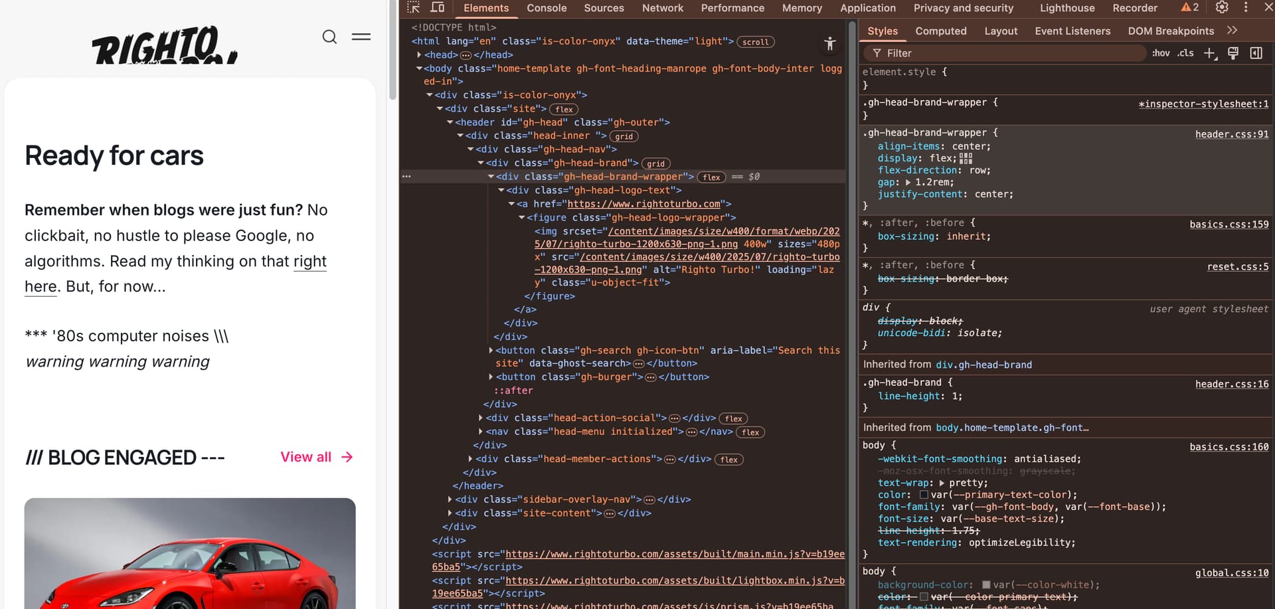Click the ellipsis inside gh-burger button node
1275x609 pixels.
click(651, 377)
